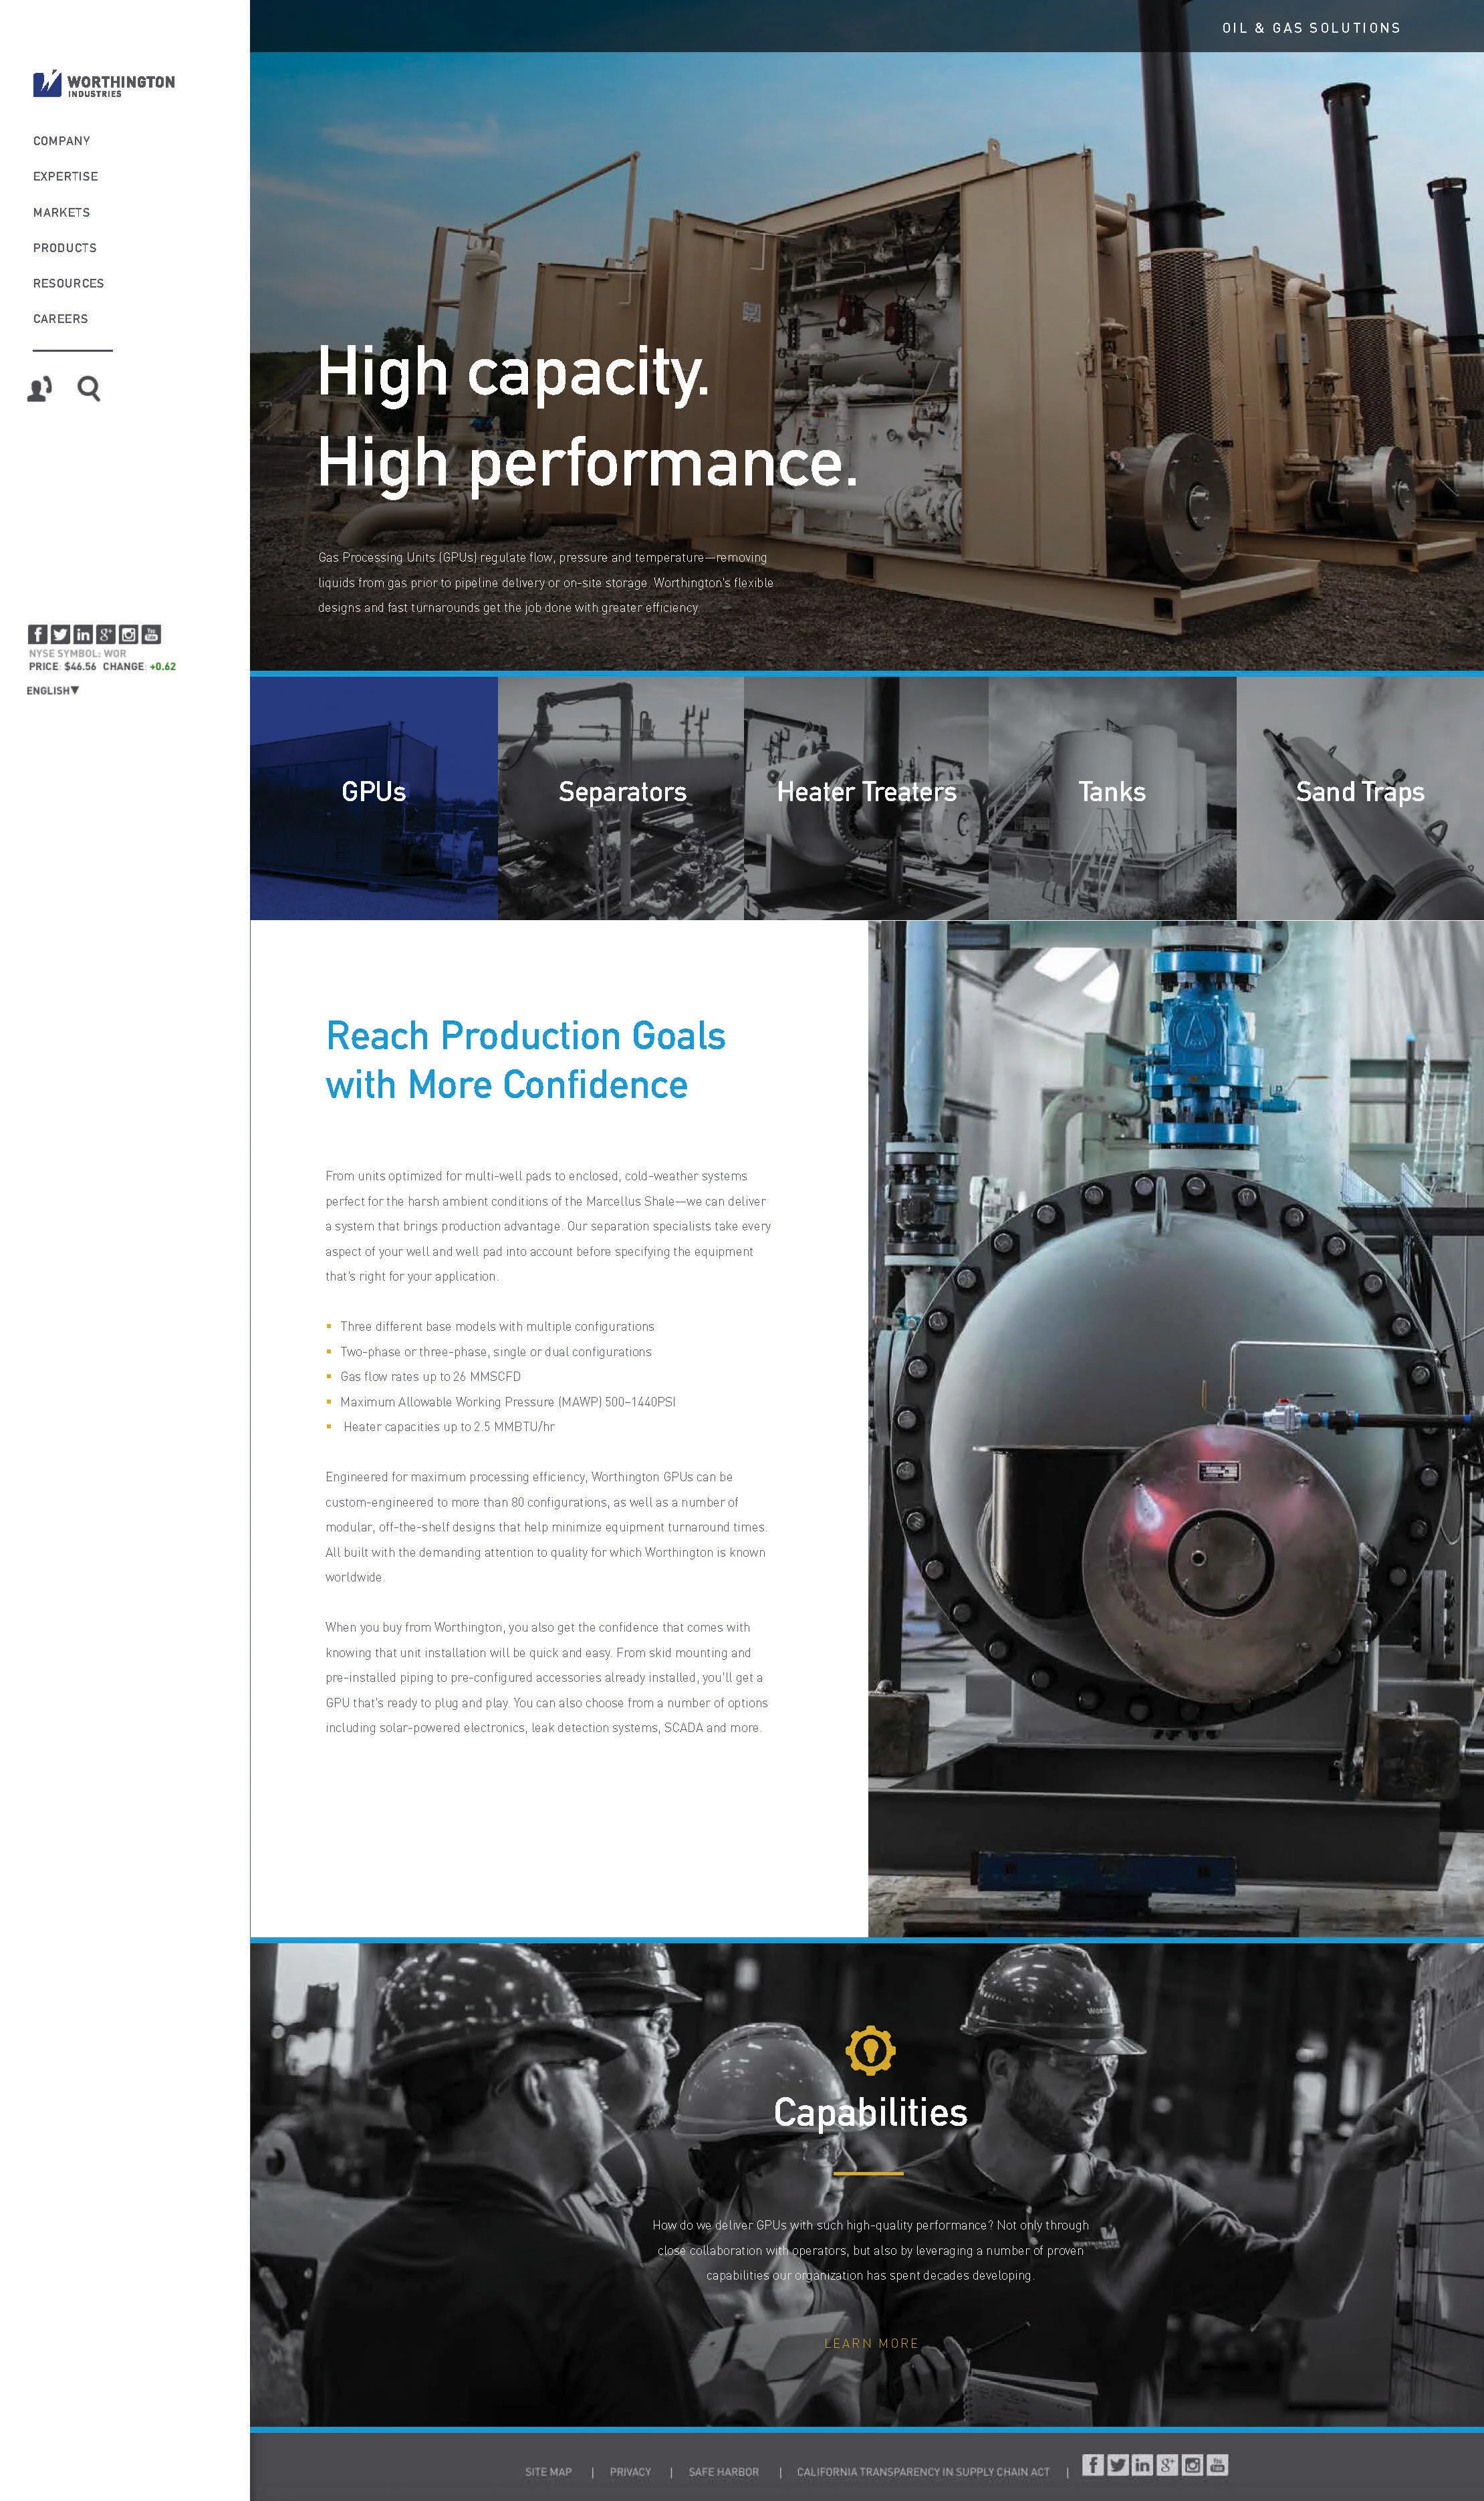
Task: Open YouTube icon in the footer
Action: tap(1217, 2464)
